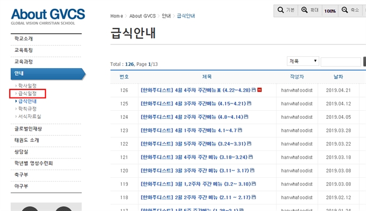Open post 4월 3주차 주간메뉴 (4.15~4.21)
The image size is (366, 211).
193,104
